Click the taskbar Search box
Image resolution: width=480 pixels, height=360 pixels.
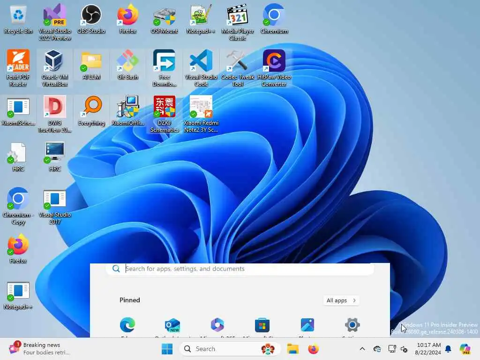pos(230,349)
